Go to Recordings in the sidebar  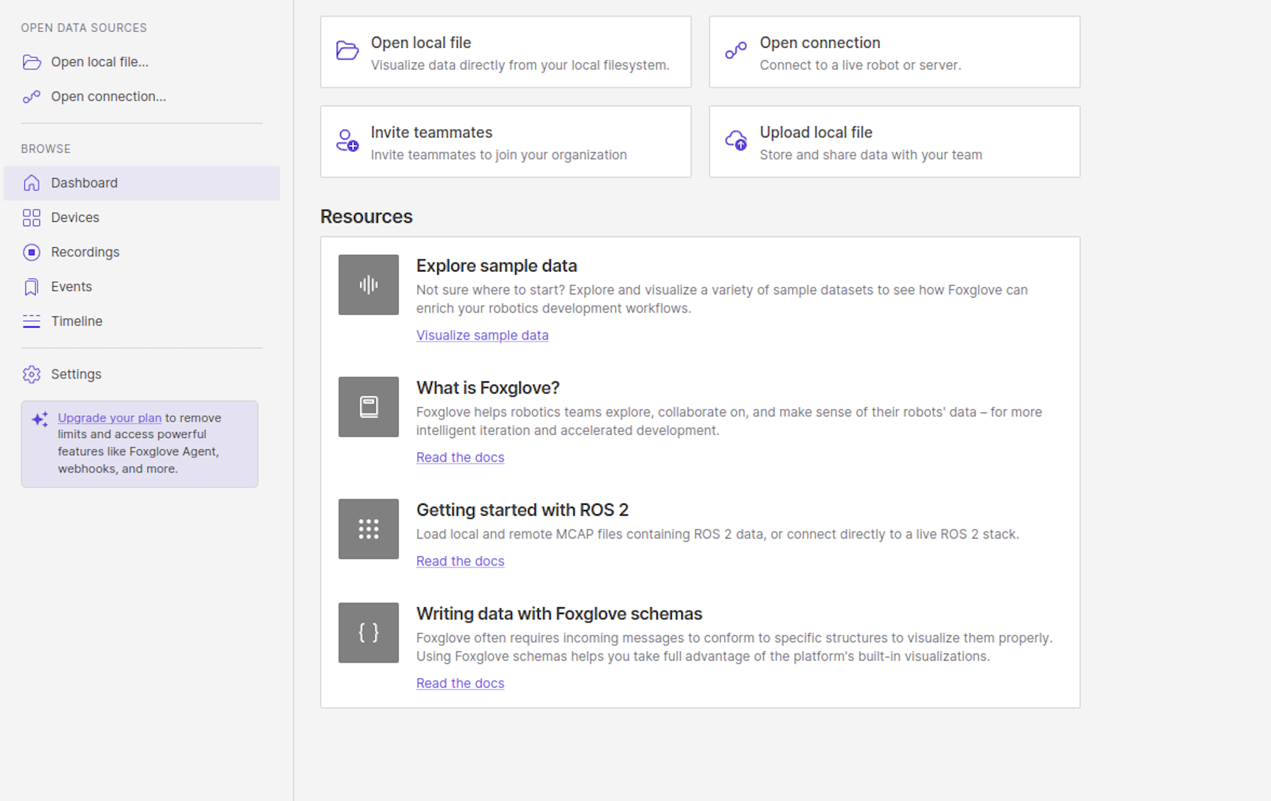[x=85, y=252]
